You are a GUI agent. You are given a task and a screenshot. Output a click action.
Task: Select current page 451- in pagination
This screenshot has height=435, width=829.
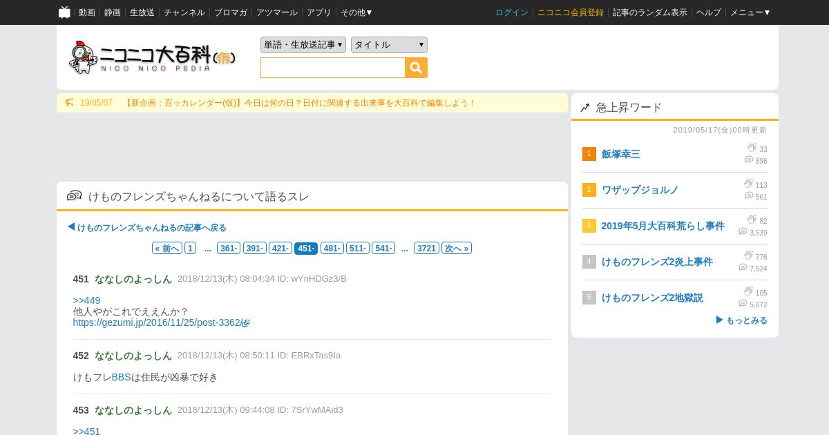tap(306, 248)
